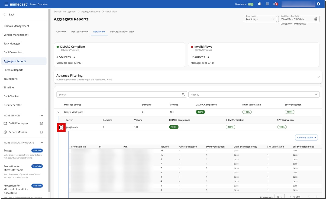The image size is (326, 199).
Task: Click the sidebar vertical scrollbar
Action: [x=49, y=100]
